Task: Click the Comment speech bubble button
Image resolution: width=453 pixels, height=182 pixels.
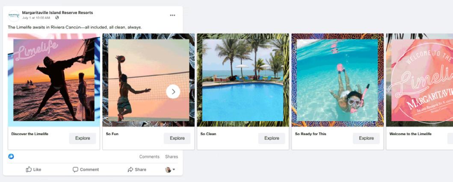Action: click(x=86, y=170)
